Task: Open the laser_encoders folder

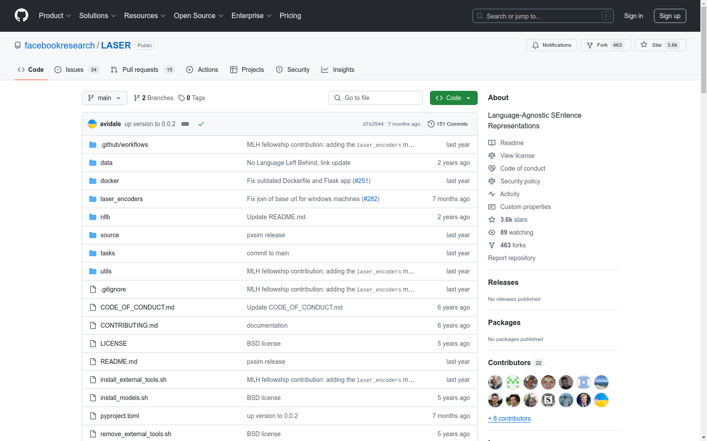Action: tap(122, 199)
